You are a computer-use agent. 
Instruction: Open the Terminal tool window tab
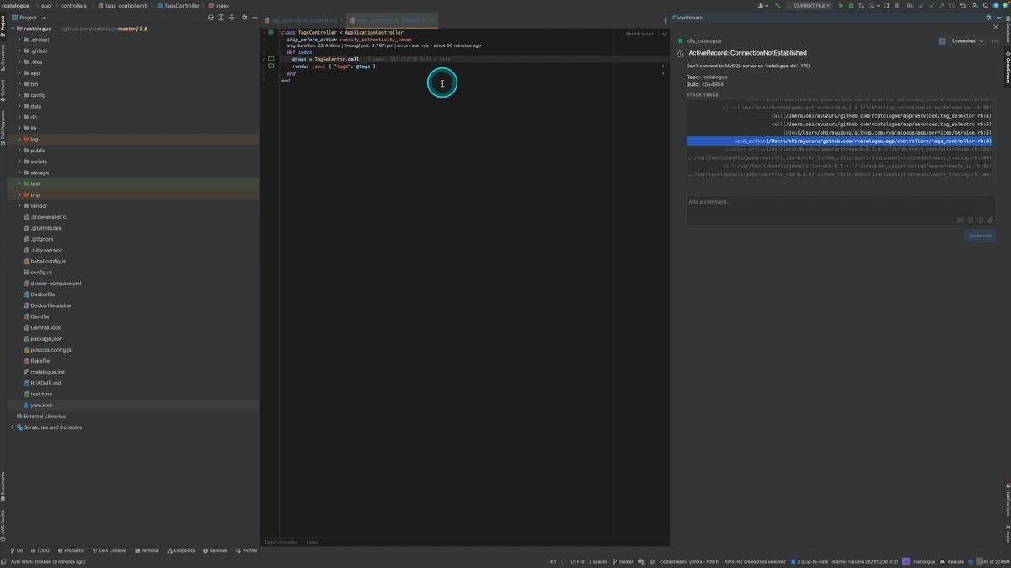pyautogui.click(x=147, y=550)
